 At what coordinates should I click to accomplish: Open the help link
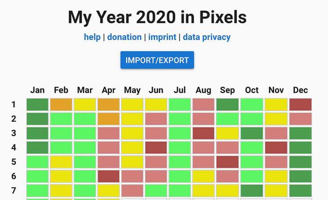[92, 37]
